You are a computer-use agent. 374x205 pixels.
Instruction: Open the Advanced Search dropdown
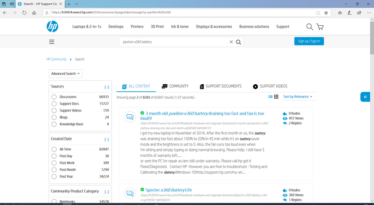(x=66, y=73)
